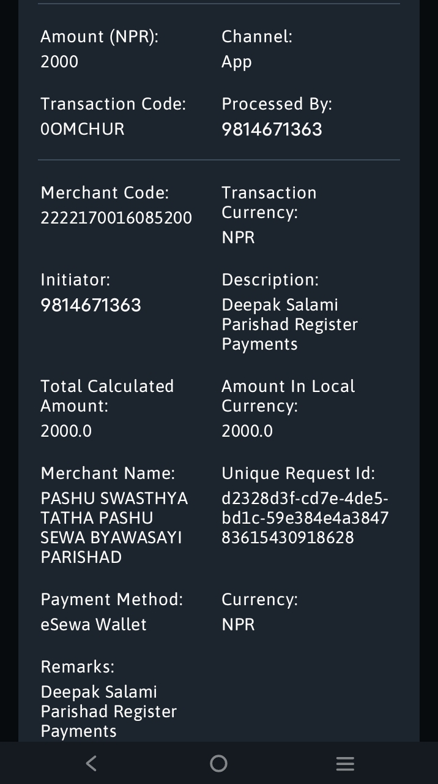Tap the Android home circle icon

(218, 763)
